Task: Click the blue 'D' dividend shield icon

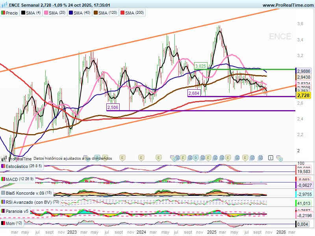Action: coord(195,158)
